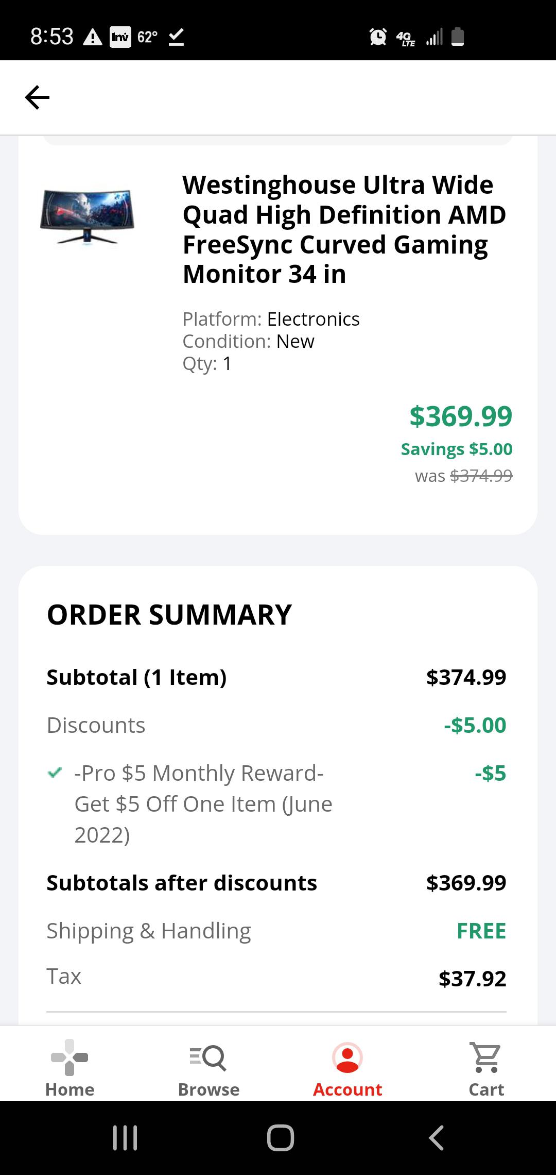
Task: Tap the ORDER SUMMARY heading
Action: [169, 614]
